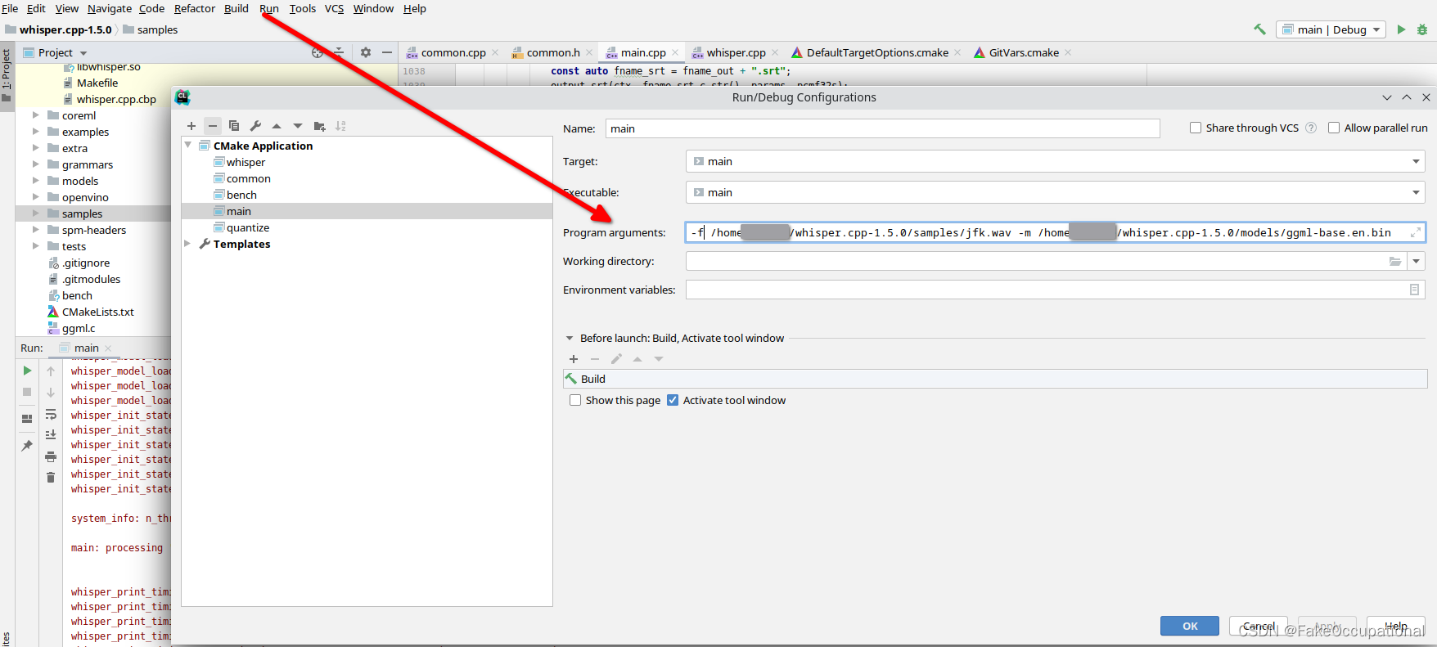Expand the examples folder
This screenshot has width=1437, height=647.
(36, 132)
